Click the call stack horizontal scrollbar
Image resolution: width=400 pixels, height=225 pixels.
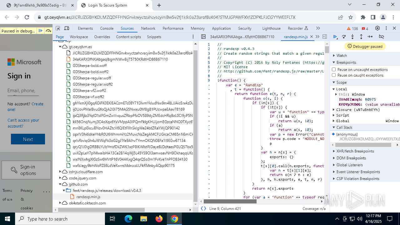pyautogui.click(x=364, y=145)
